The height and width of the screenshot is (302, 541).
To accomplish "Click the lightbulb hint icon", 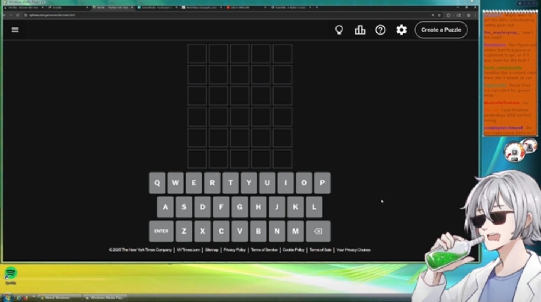I will tap(339, 30).
